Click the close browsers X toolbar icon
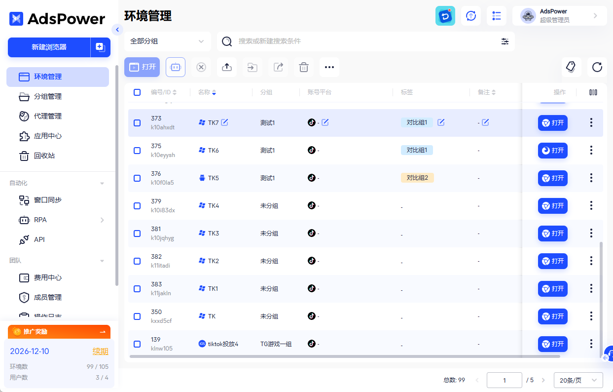 pos(201,67)
